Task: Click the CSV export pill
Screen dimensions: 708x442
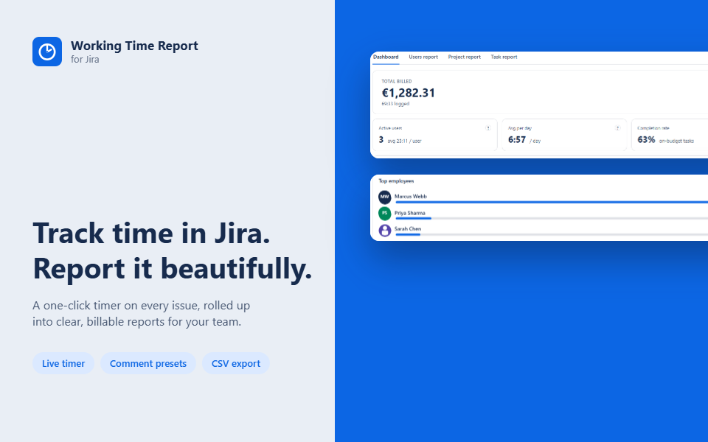Action: [236, 363]
